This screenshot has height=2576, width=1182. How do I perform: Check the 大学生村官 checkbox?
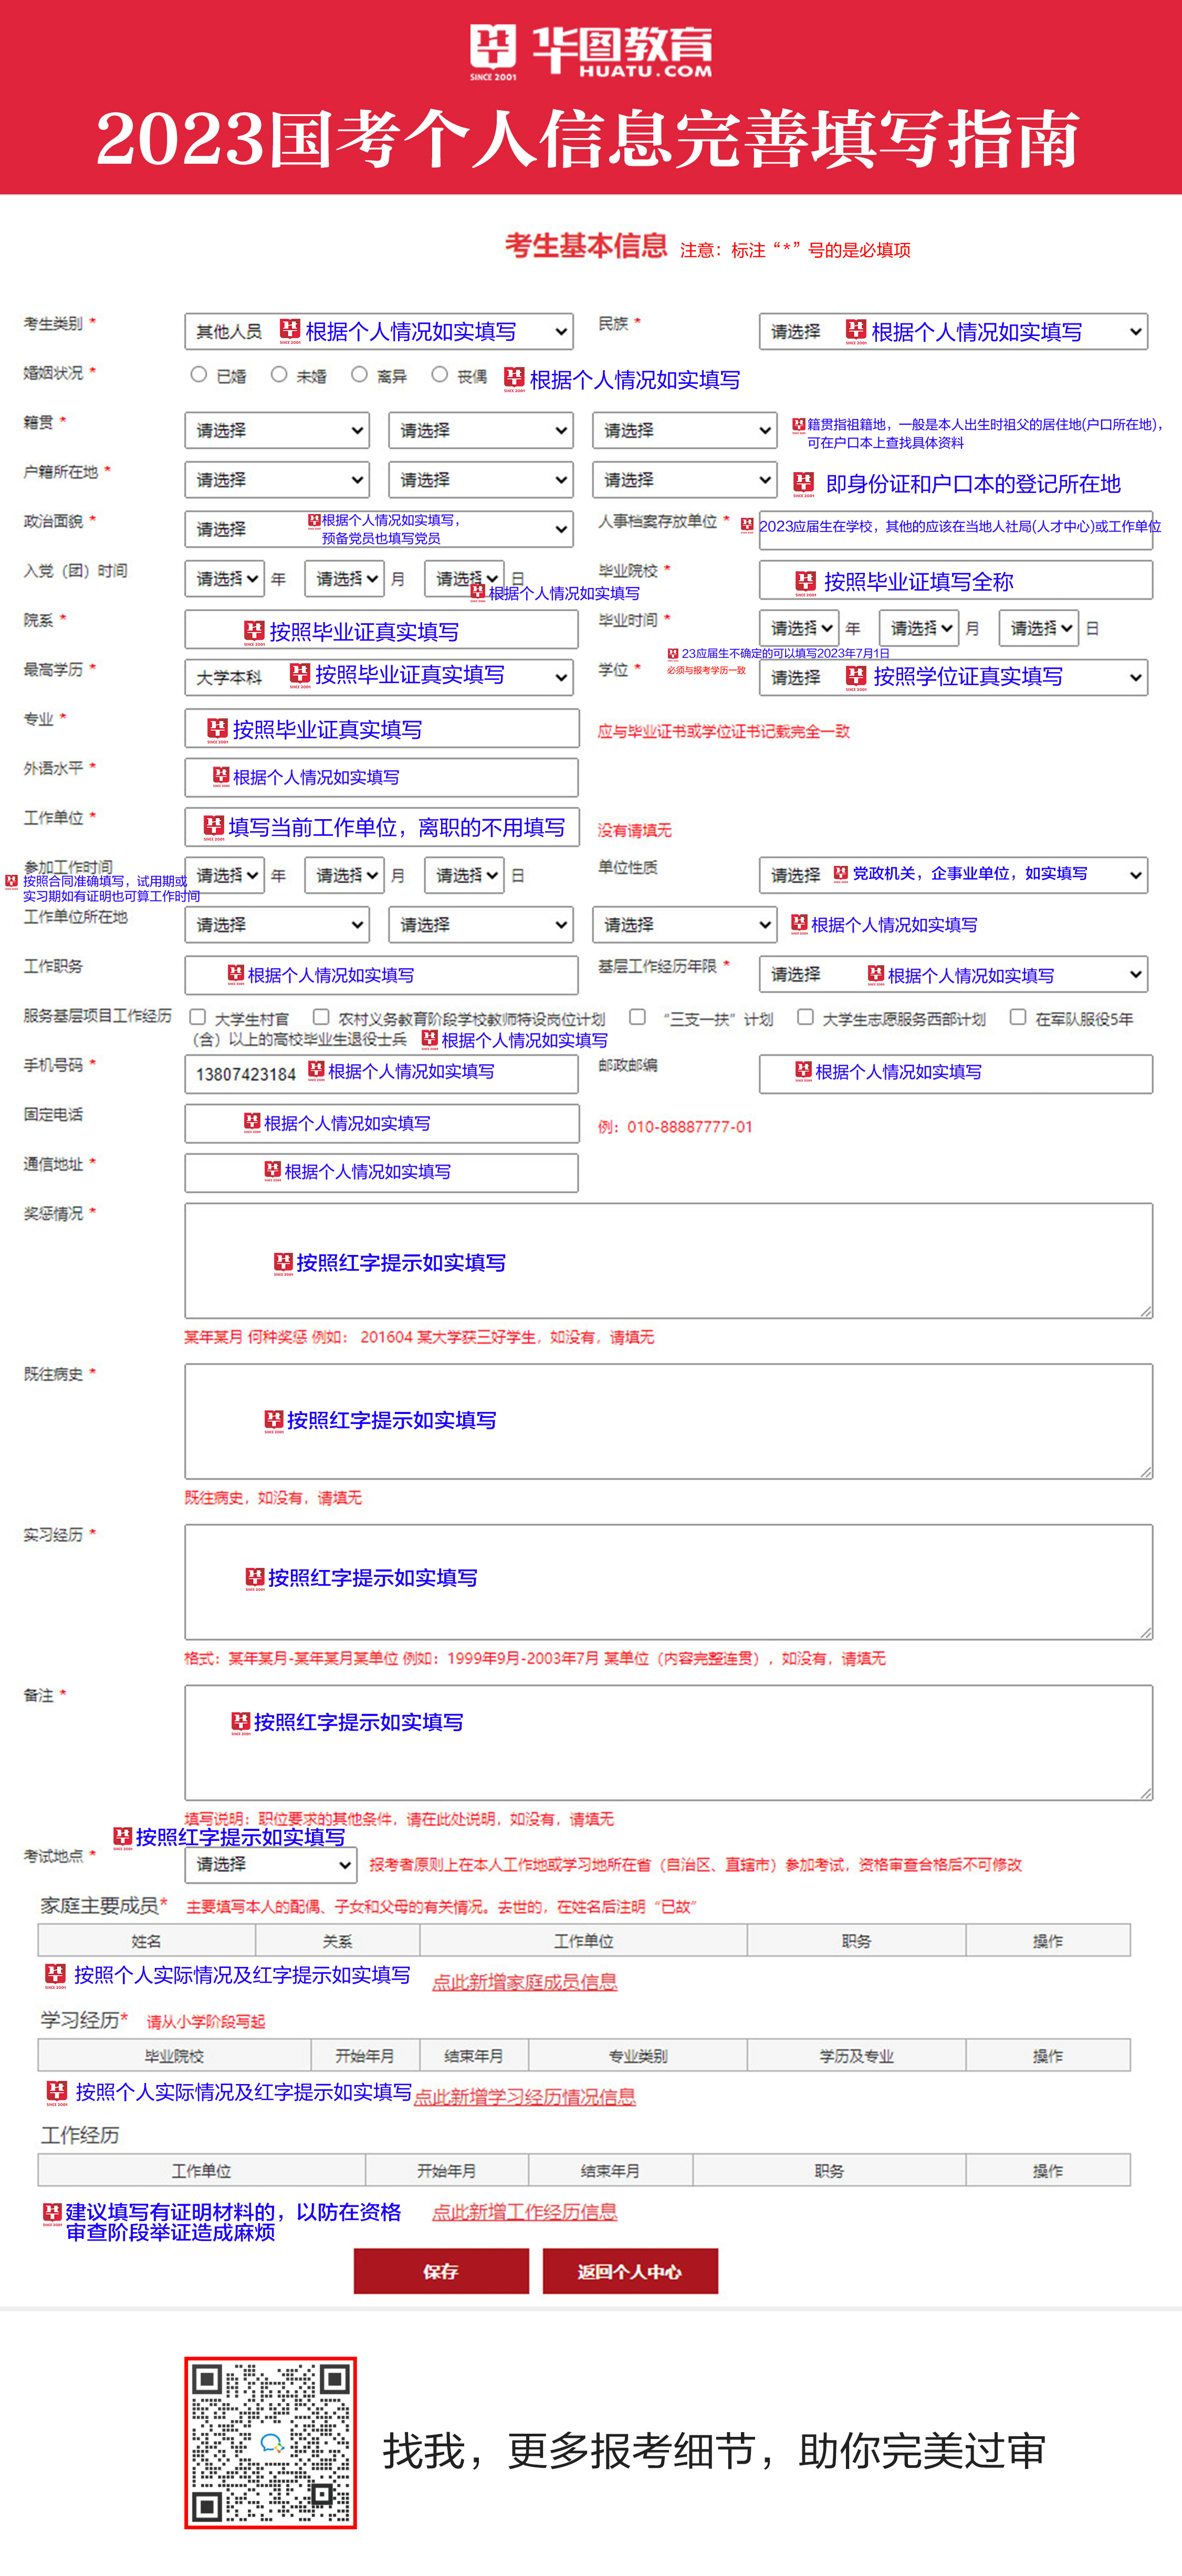click(198, 1017)
